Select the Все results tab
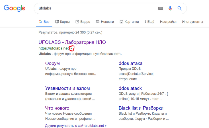Viewport: 209px width, 128px height. (x=44, y=22)
